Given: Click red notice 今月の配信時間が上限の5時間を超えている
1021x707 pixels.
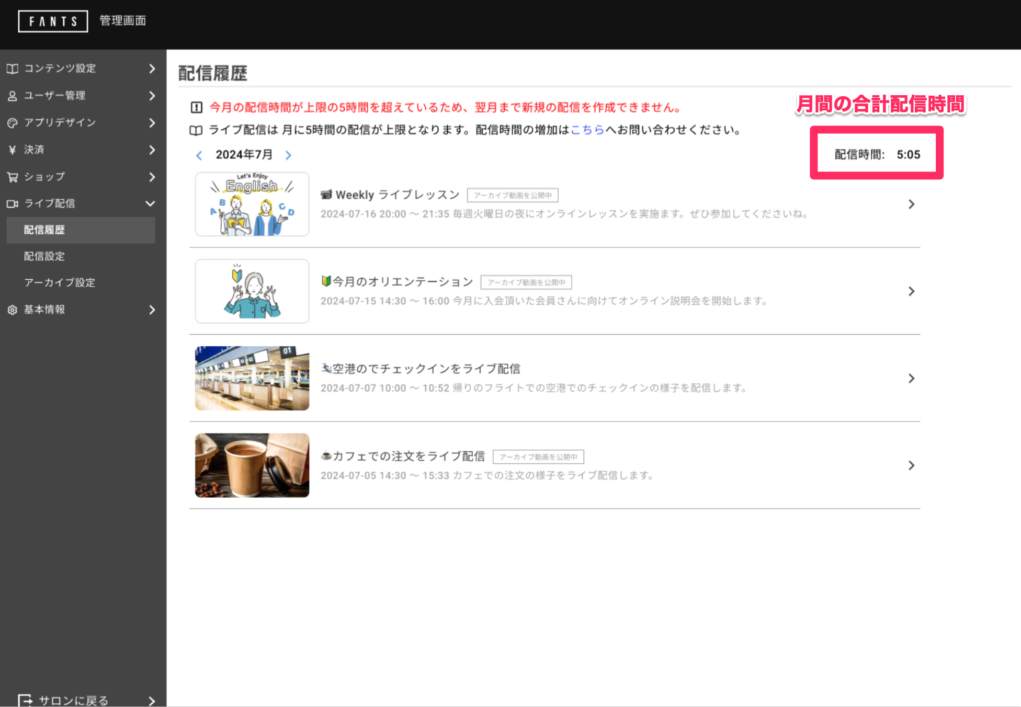Looking at the screenshot, I should tap(445, 108).
